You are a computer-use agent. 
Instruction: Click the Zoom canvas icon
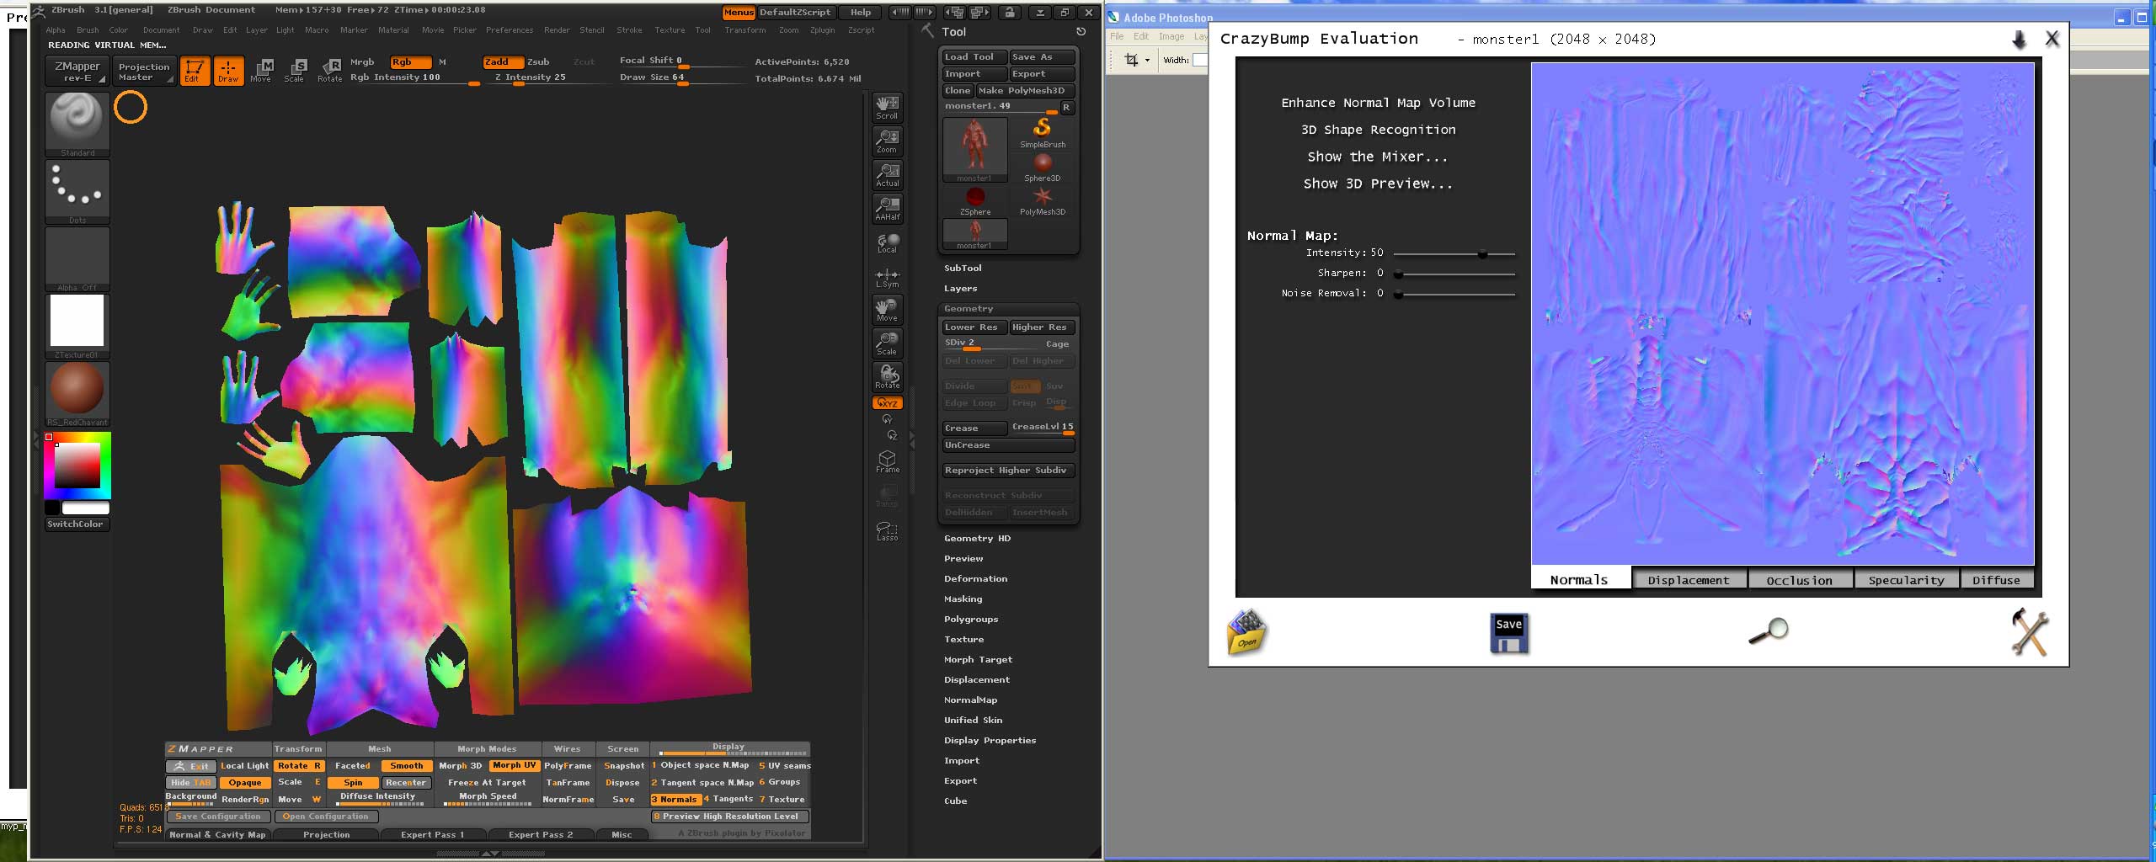click(887, 141)
